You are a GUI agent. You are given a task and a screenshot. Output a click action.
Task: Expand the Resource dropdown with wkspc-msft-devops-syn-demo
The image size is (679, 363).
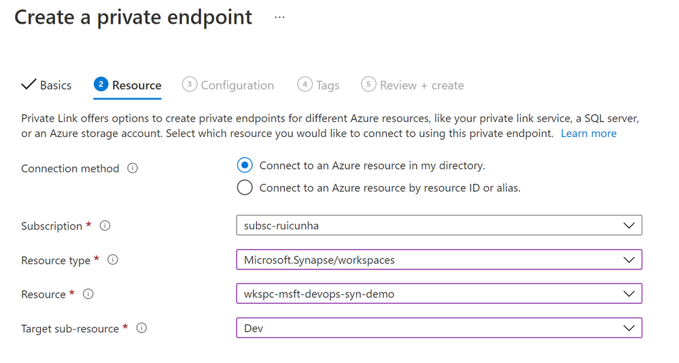pos(438,294)
